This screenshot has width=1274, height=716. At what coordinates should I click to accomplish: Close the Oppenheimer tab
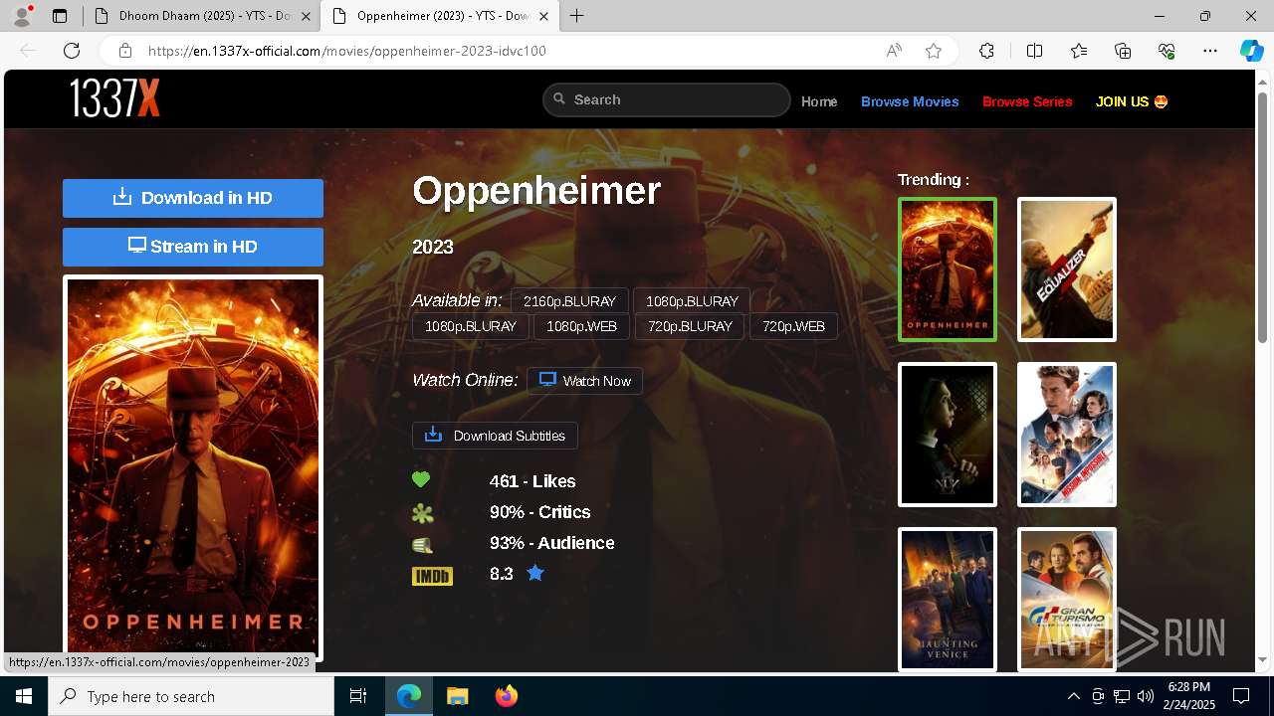[544, 16]
